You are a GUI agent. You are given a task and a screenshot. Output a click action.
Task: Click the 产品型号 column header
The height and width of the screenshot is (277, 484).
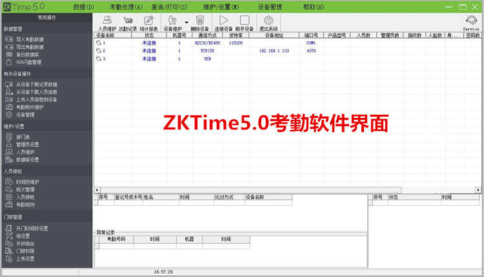(337, 35)
